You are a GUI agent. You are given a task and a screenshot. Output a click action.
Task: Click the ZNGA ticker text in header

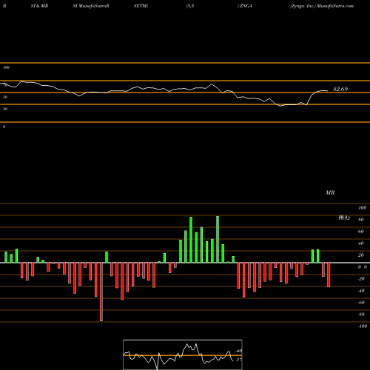click(x=246, y=6)
